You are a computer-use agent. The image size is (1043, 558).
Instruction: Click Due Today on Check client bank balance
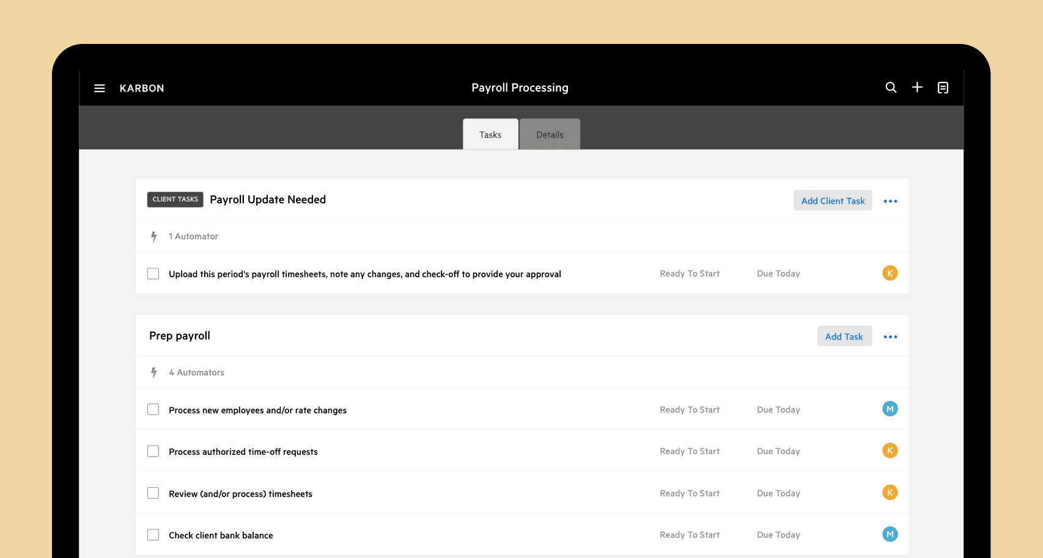778,535
